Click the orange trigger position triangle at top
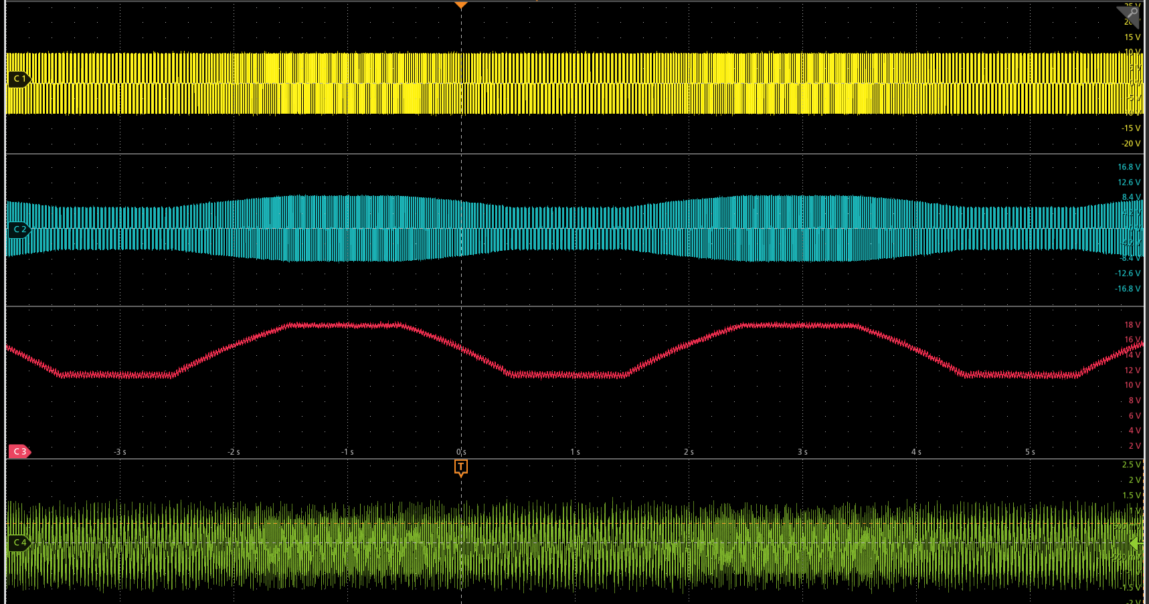 pyautogui.click(x=461, y=5)
